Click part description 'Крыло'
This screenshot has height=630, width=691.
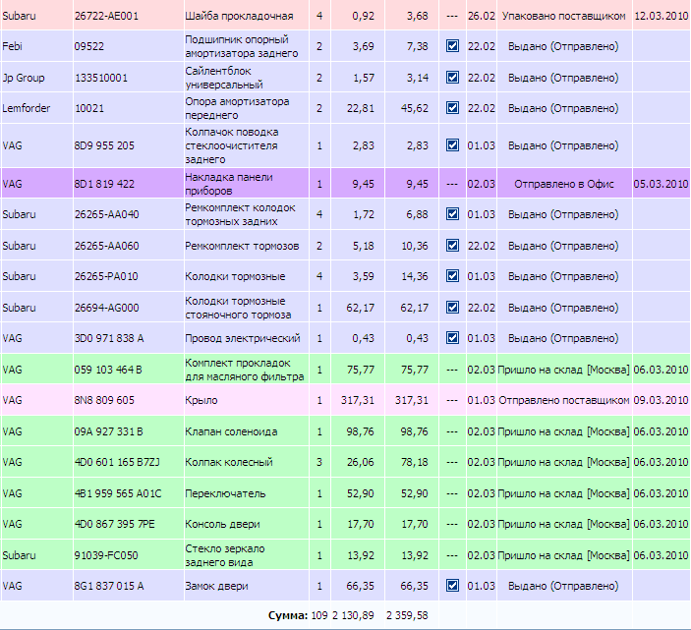201,400
